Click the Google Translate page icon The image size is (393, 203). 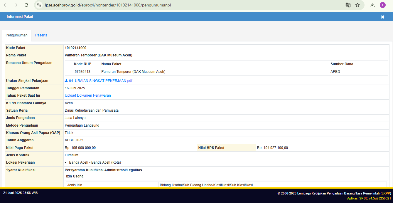coord(348,5)
